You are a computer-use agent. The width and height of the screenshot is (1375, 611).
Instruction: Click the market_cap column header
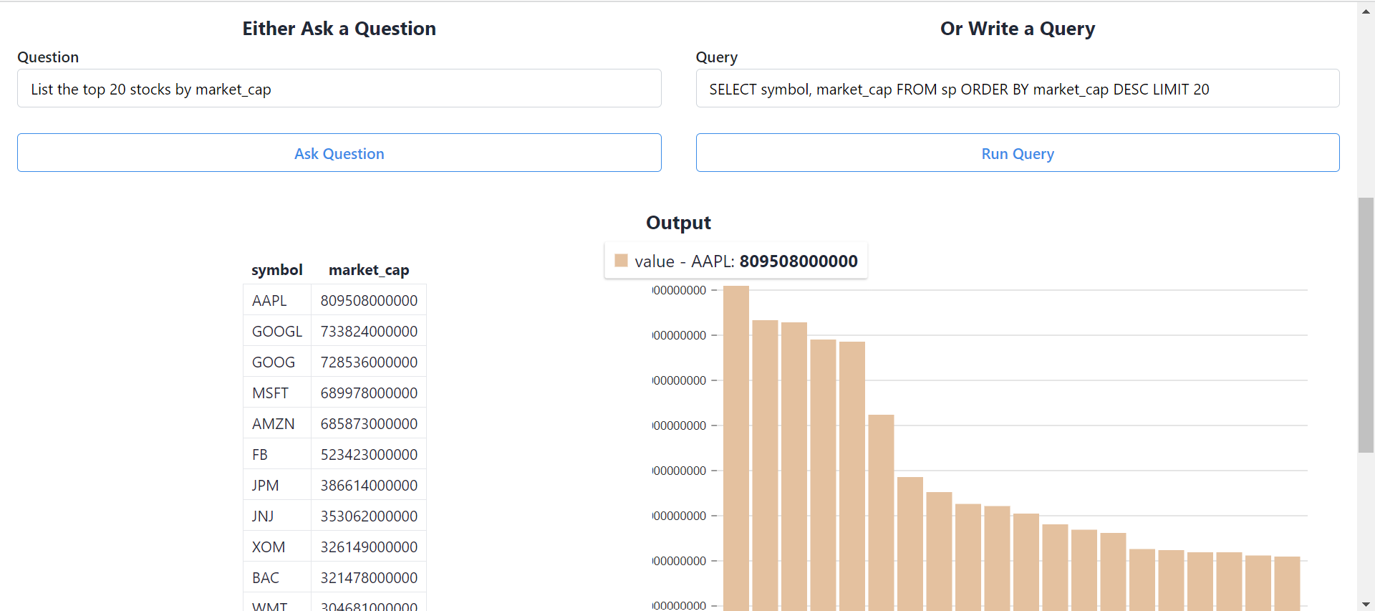point(369,270)
